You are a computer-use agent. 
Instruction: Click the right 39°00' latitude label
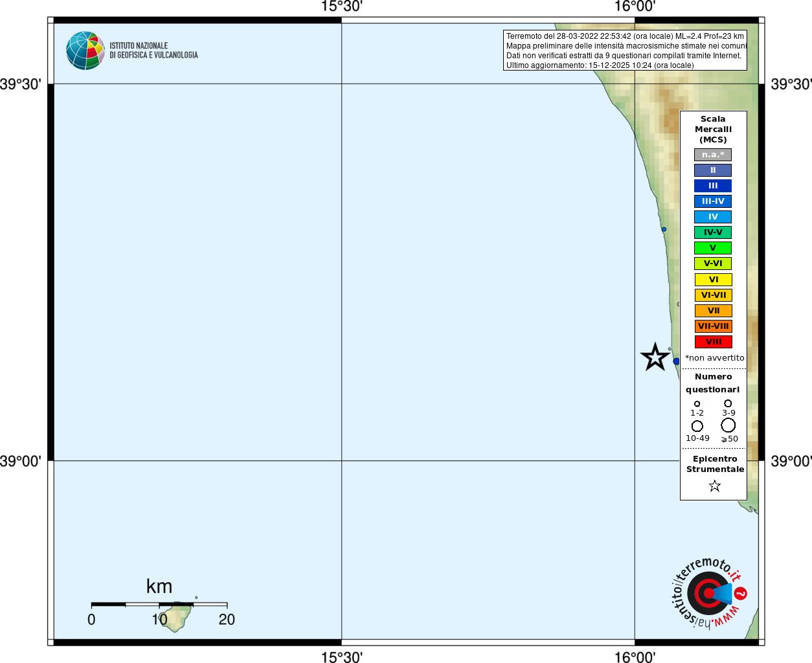pyautogui.click(x=791, y=461)
